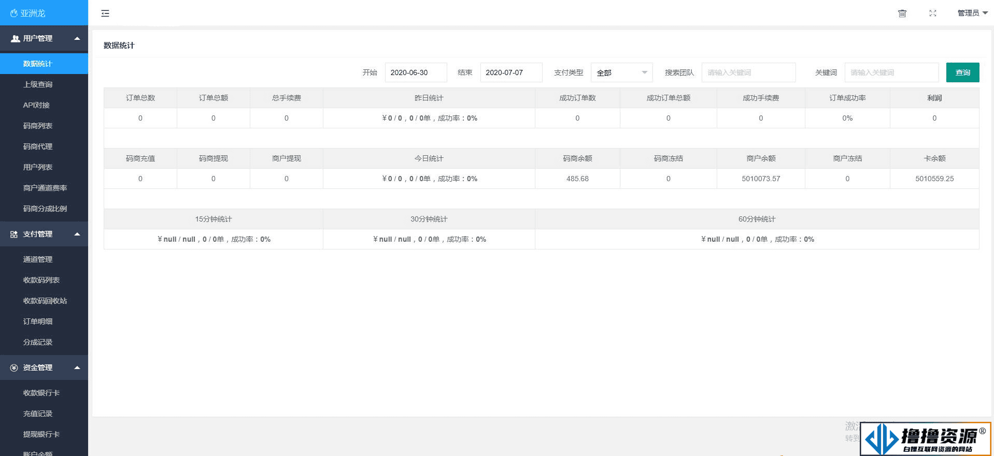Open 提现银行卡 menu item

(44, 434)
